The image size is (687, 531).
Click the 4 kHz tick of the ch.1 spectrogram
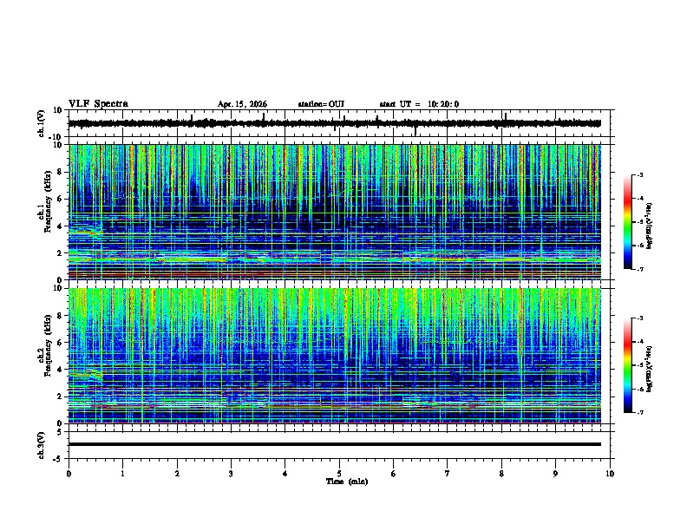[x=62, y=226]
